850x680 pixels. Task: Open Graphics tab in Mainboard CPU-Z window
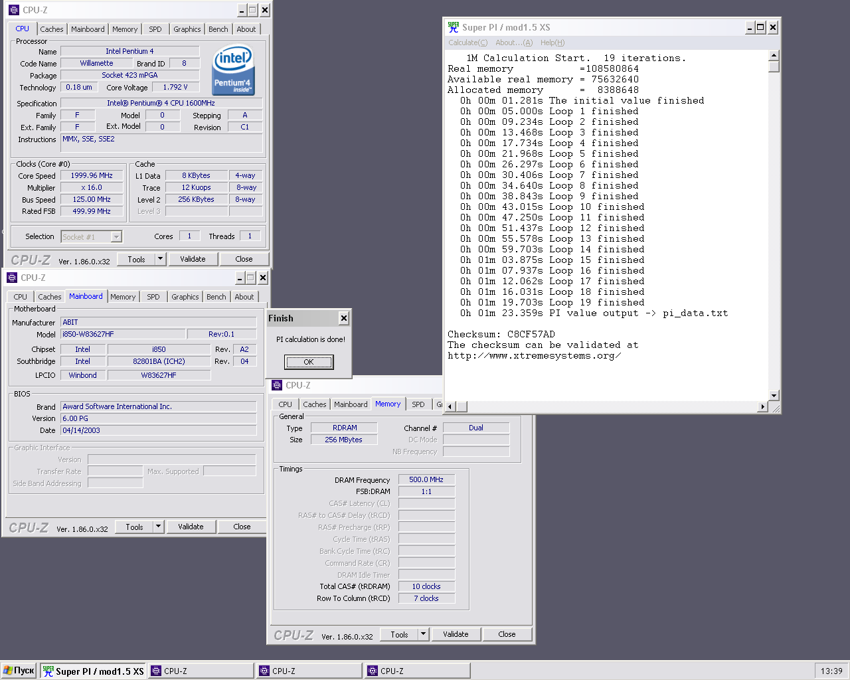point(185,297)
